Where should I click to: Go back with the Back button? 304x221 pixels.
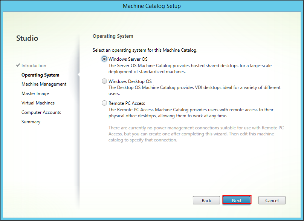click(x=206, y=200)
